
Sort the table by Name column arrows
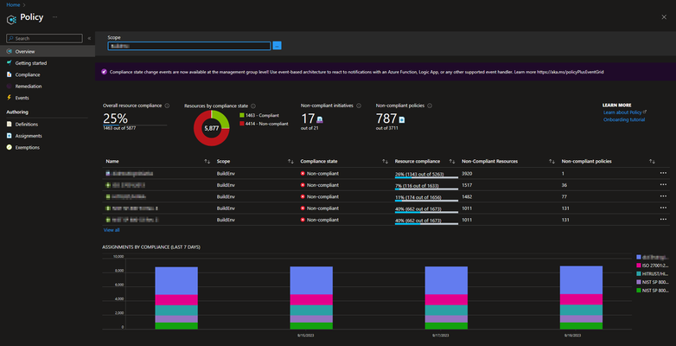click(x=207, y=162)
